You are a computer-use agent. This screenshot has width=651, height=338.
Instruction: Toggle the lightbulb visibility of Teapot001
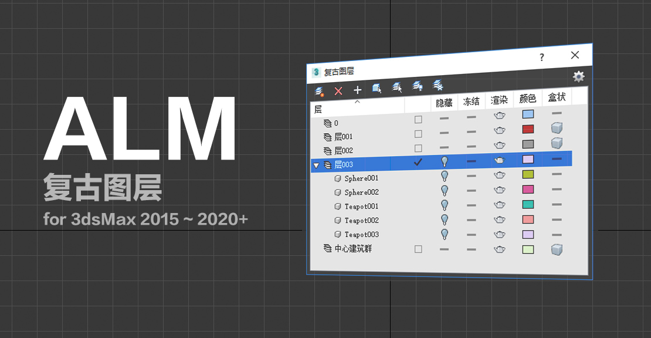pyautogui.click(x=445, y=205)
